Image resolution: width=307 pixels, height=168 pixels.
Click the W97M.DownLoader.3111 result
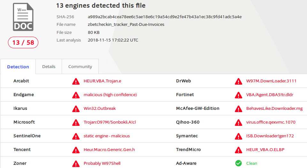271,81
